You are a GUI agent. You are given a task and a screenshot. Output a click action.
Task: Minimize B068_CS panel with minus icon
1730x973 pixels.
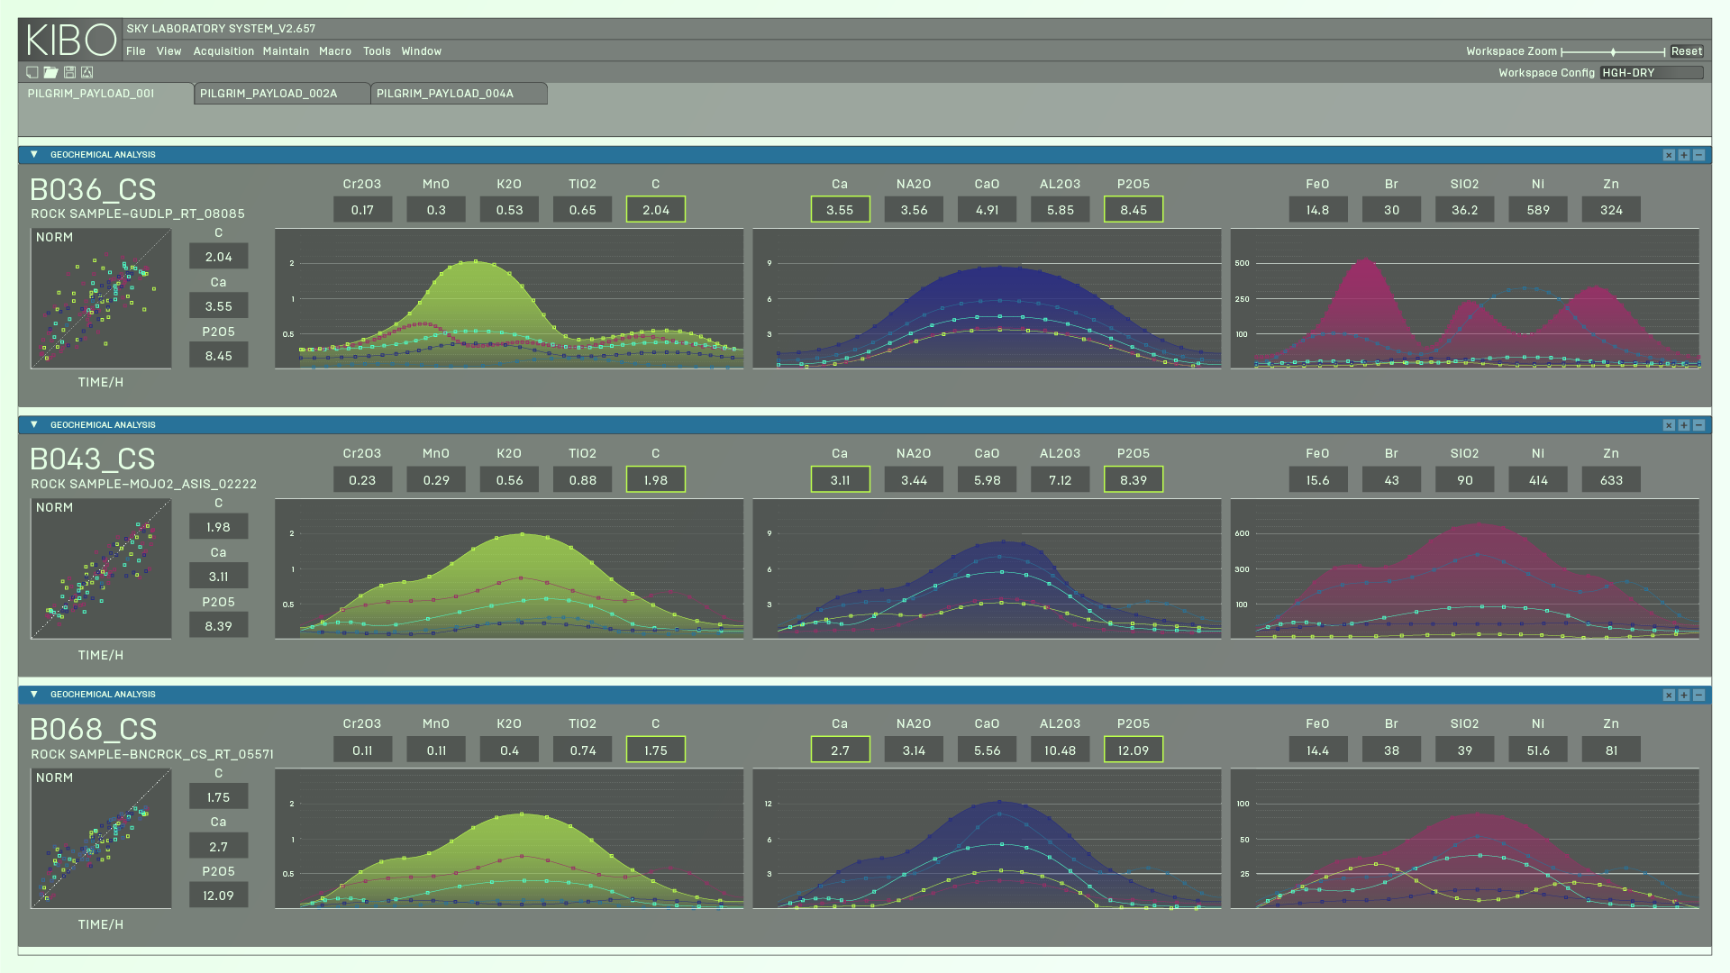1698,695
